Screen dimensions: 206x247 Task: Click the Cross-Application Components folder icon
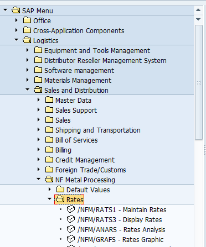pyautogui.click(x=27, y=30)
